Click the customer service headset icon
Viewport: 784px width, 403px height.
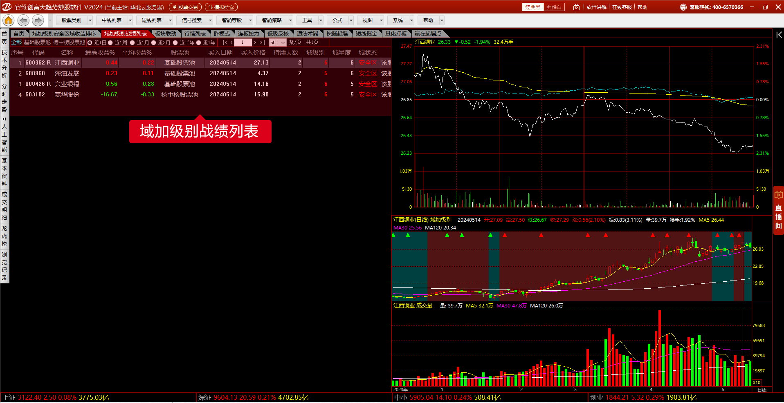click(x=683, y=7)
